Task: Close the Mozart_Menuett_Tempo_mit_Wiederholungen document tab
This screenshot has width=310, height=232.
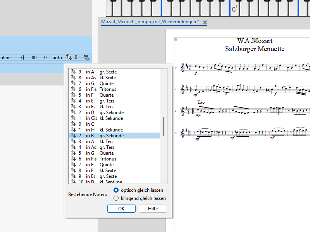Action: point(205,22)
